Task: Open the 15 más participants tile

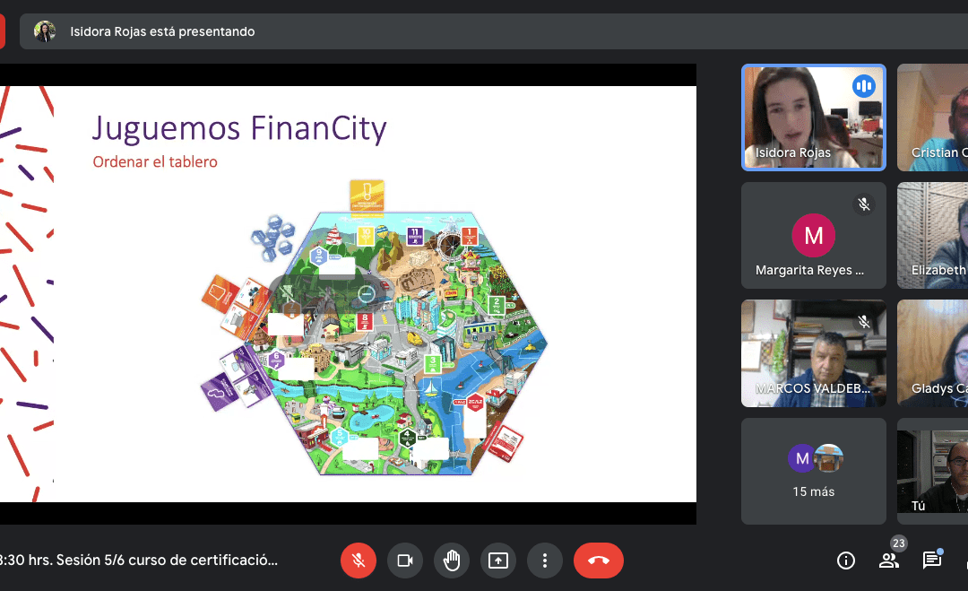Action: (x=814, y=471)
